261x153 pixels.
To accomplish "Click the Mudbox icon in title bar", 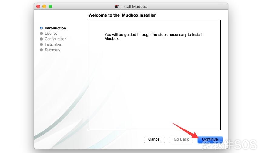I will tap(116, 6).
